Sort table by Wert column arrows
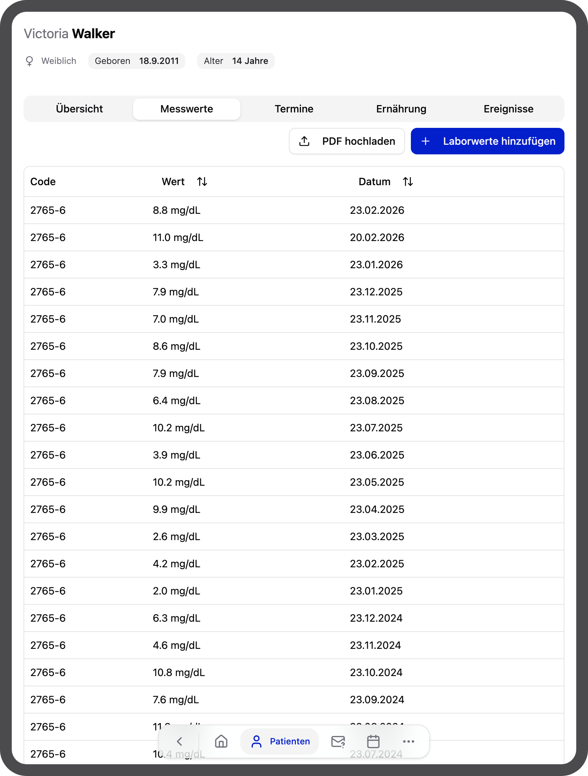588x776 pixels. (x=202, y=182)
